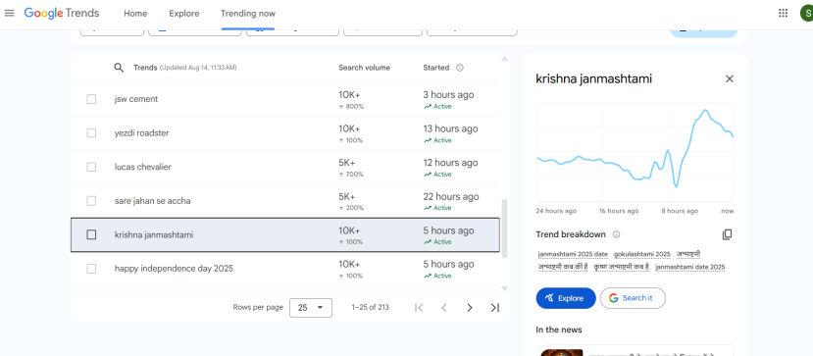Open the janmashtami date 2025 breakdown term
Screen dimensions: 813x356
pyautogui.click(x=690, y=267)
